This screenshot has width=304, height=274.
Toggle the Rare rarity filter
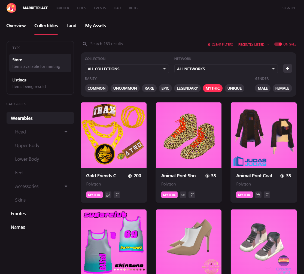pyautogui.click(x=149, y=88)
